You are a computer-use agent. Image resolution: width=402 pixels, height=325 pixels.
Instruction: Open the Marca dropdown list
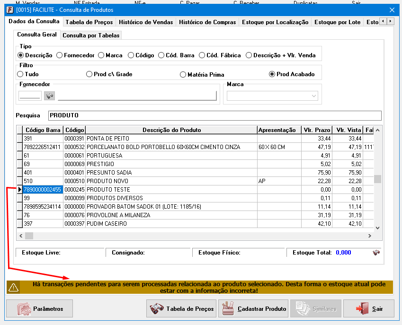click(314, 96)
